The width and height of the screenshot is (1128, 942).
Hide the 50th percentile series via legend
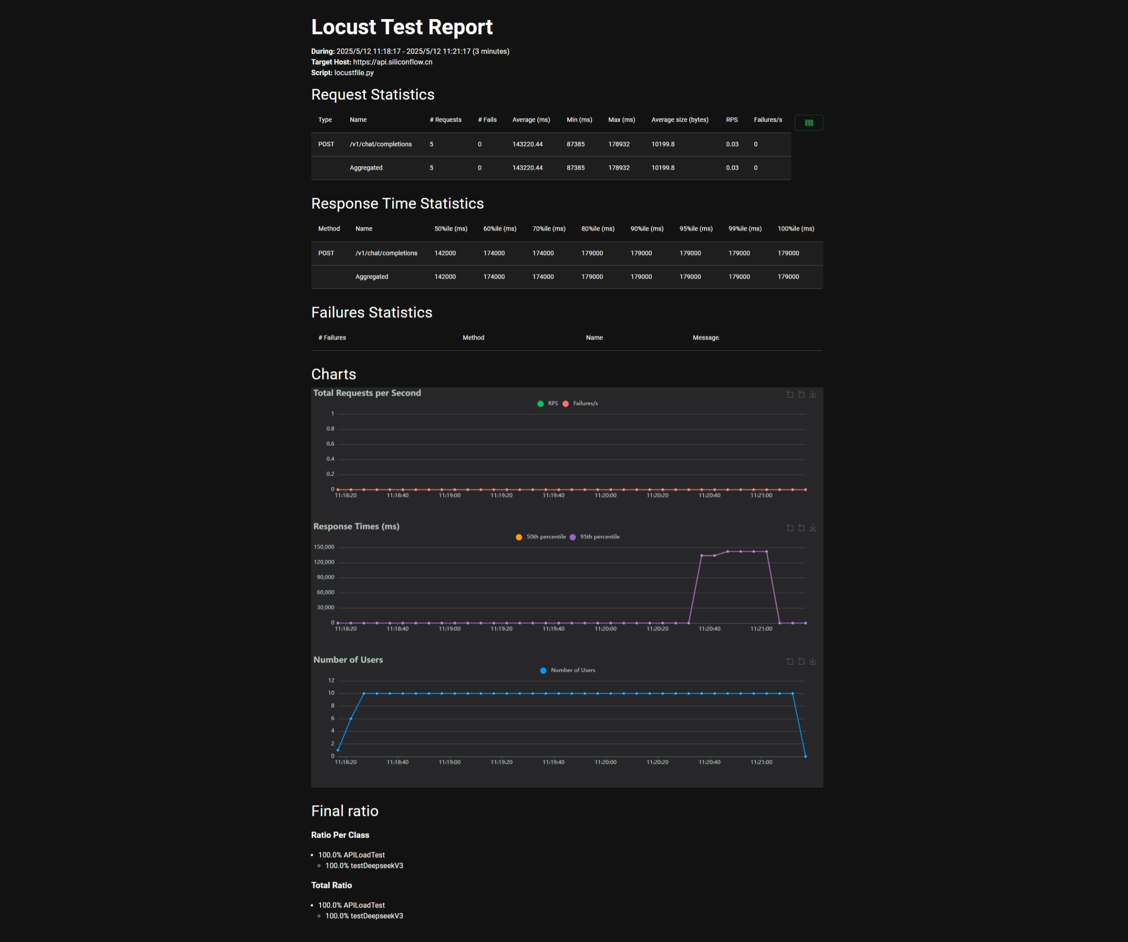541,536
